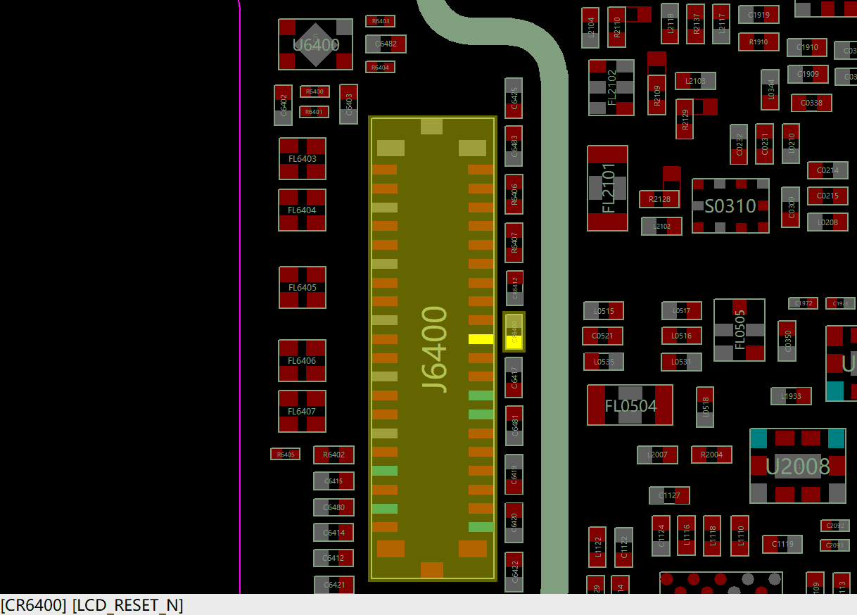857x615 pixels.
Task: Select capacitor C6481
Action: (514, 426)
